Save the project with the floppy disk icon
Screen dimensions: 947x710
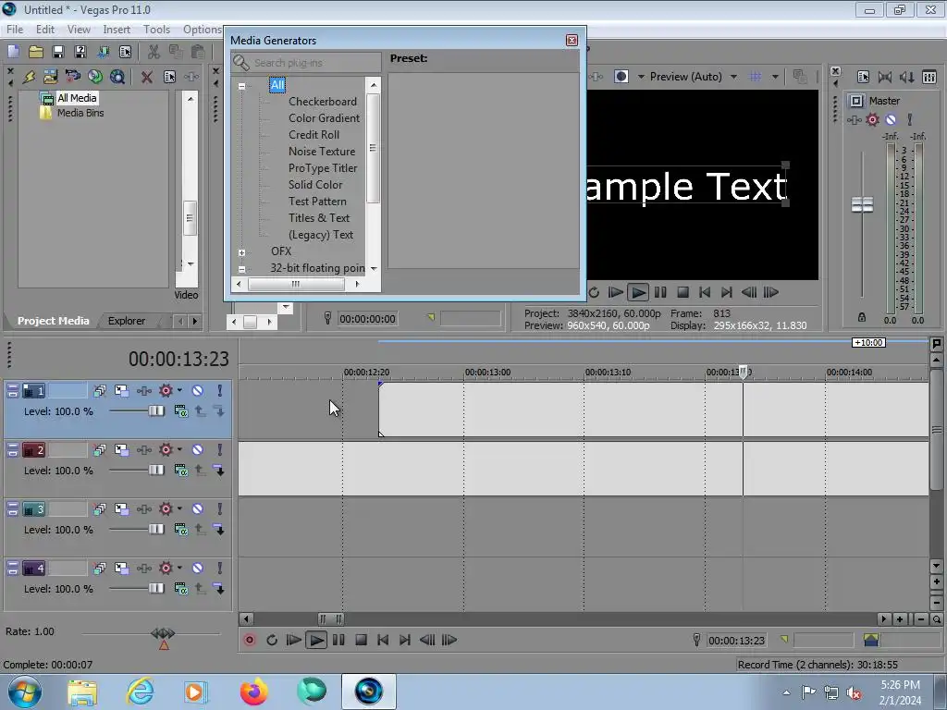[58, 52]
